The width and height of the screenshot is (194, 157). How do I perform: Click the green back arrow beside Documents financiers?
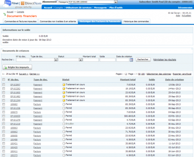click(4, 14)
